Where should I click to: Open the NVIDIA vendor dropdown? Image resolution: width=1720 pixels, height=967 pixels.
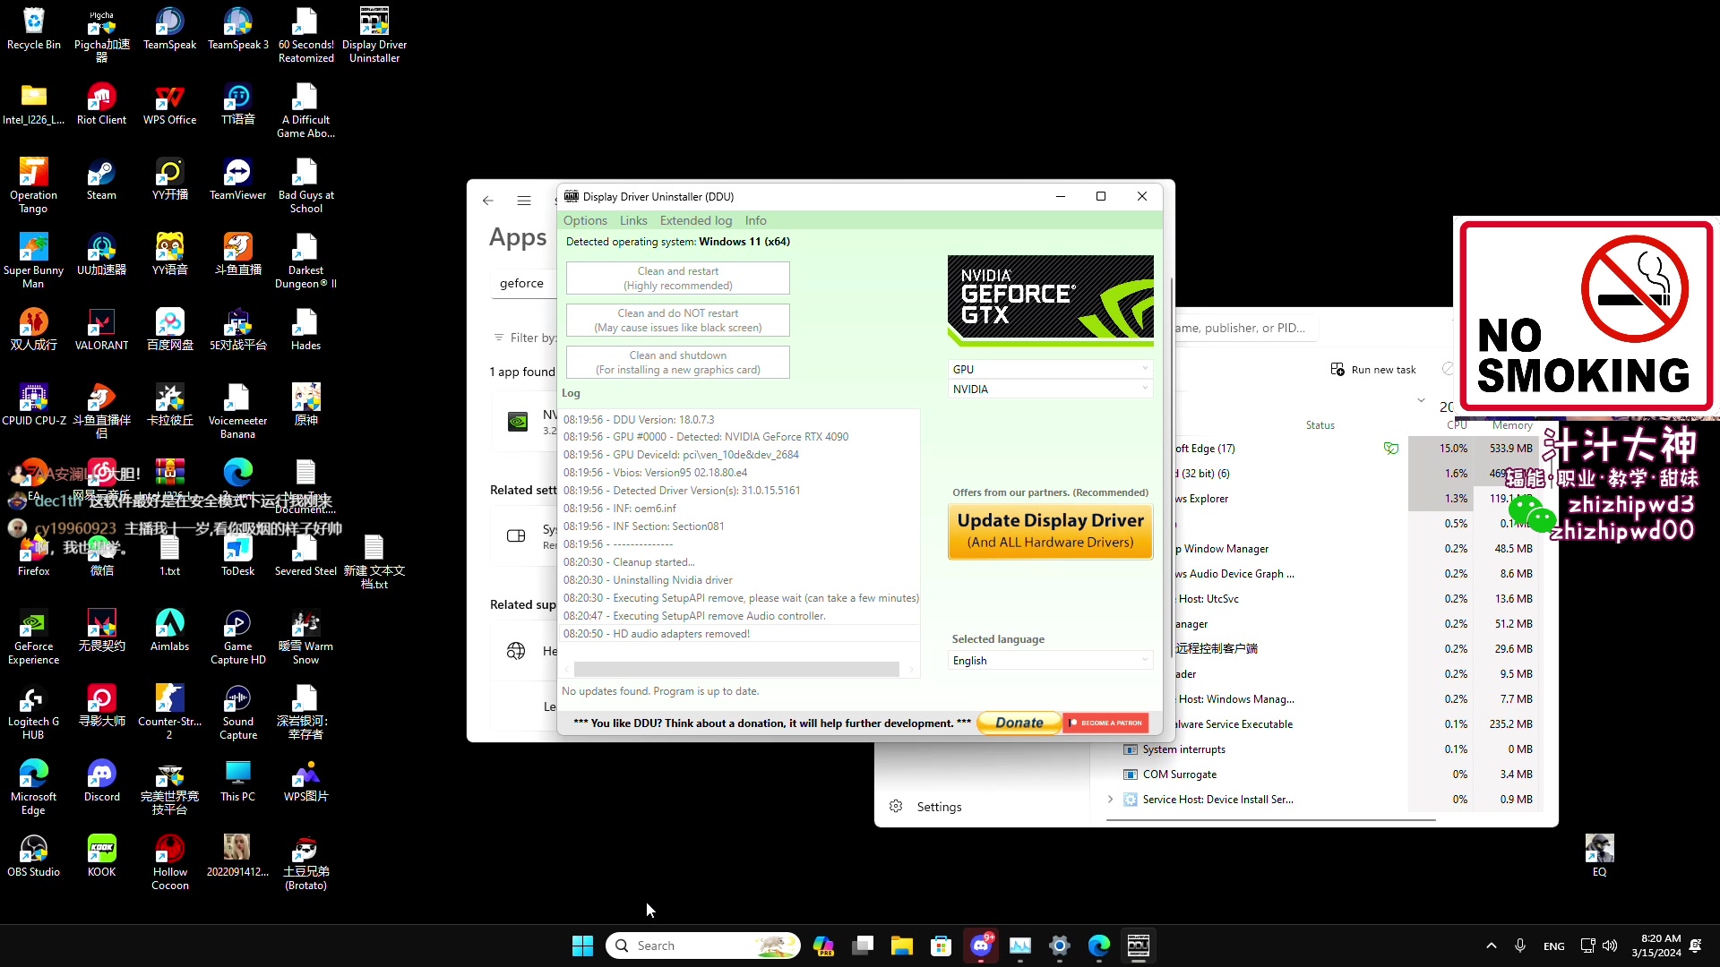point(1050,389)
